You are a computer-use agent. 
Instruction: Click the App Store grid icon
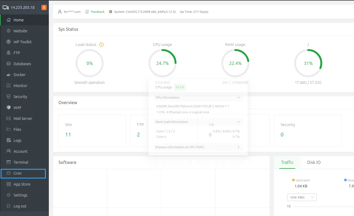9,184
